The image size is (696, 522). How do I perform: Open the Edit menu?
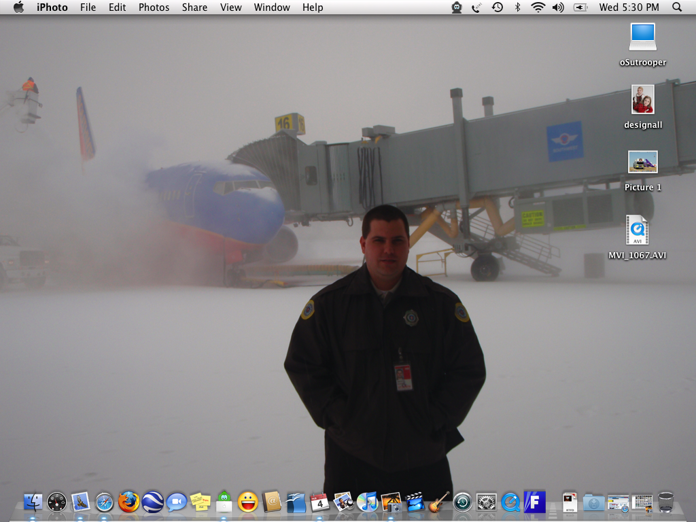point(117,7)
